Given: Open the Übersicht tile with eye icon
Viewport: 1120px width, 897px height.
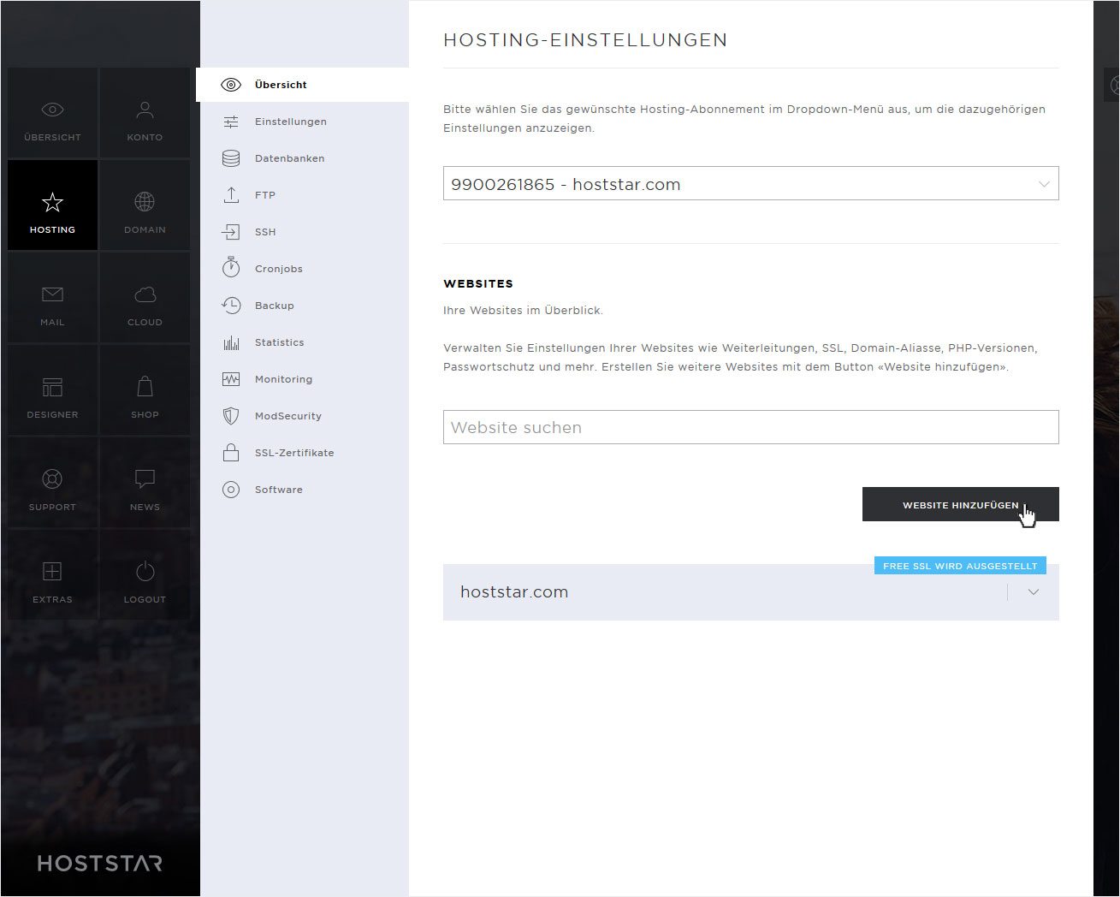Looking at the screenshot, I should [52, 113].
